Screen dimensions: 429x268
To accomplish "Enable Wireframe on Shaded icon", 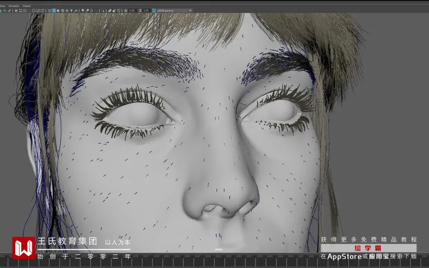I will (62, 11).
